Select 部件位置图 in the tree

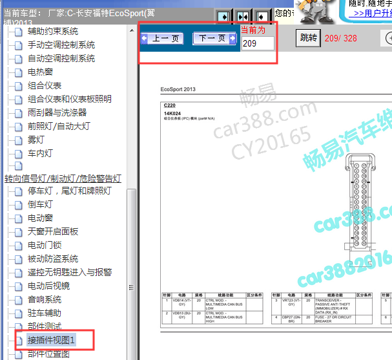[x=48, y=354]
